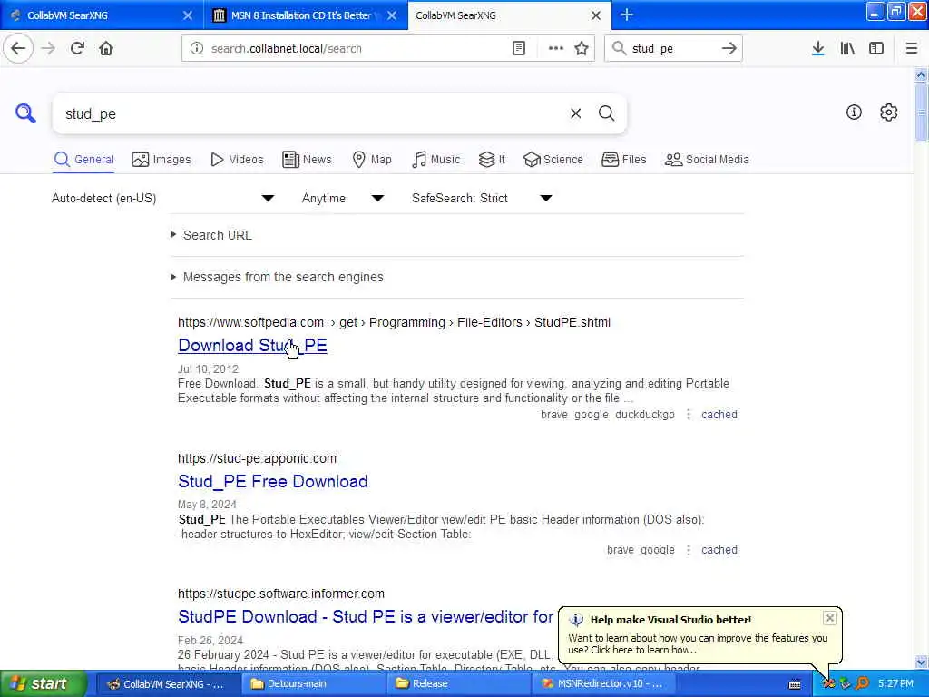Click the Firefox search box with stud_pe
The width and height of the screenshot is (929, 697).
[x=673, y=48]
